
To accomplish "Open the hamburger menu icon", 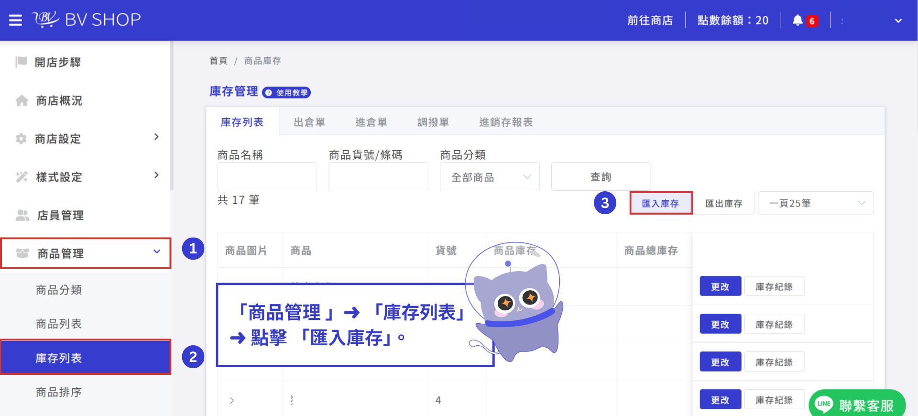I will coord(15,20).
